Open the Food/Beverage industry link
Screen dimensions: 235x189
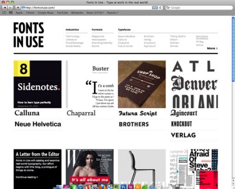pos(75,43)
